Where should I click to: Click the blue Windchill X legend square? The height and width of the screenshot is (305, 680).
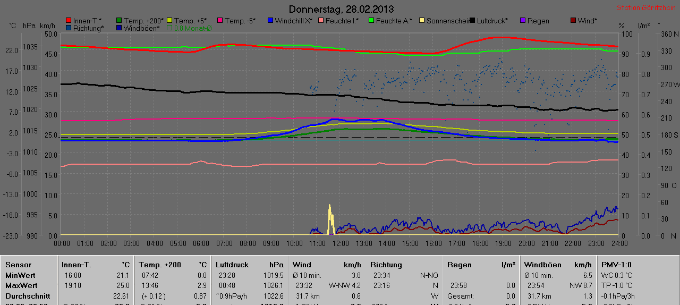tap(270, 21)
